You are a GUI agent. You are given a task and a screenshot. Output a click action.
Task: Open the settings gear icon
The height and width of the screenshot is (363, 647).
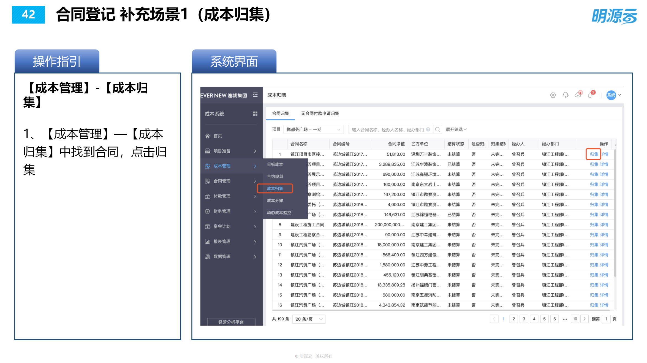click(x=553, y=95)
